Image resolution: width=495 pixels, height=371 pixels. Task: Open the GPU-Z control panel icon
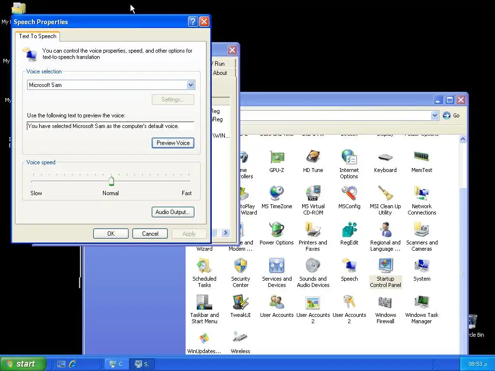click(x=277, y=161)
